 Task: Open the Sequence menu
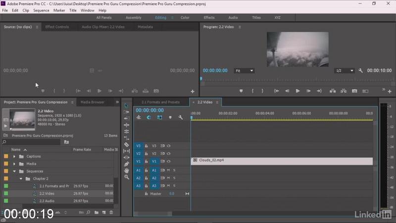(41, 10)
